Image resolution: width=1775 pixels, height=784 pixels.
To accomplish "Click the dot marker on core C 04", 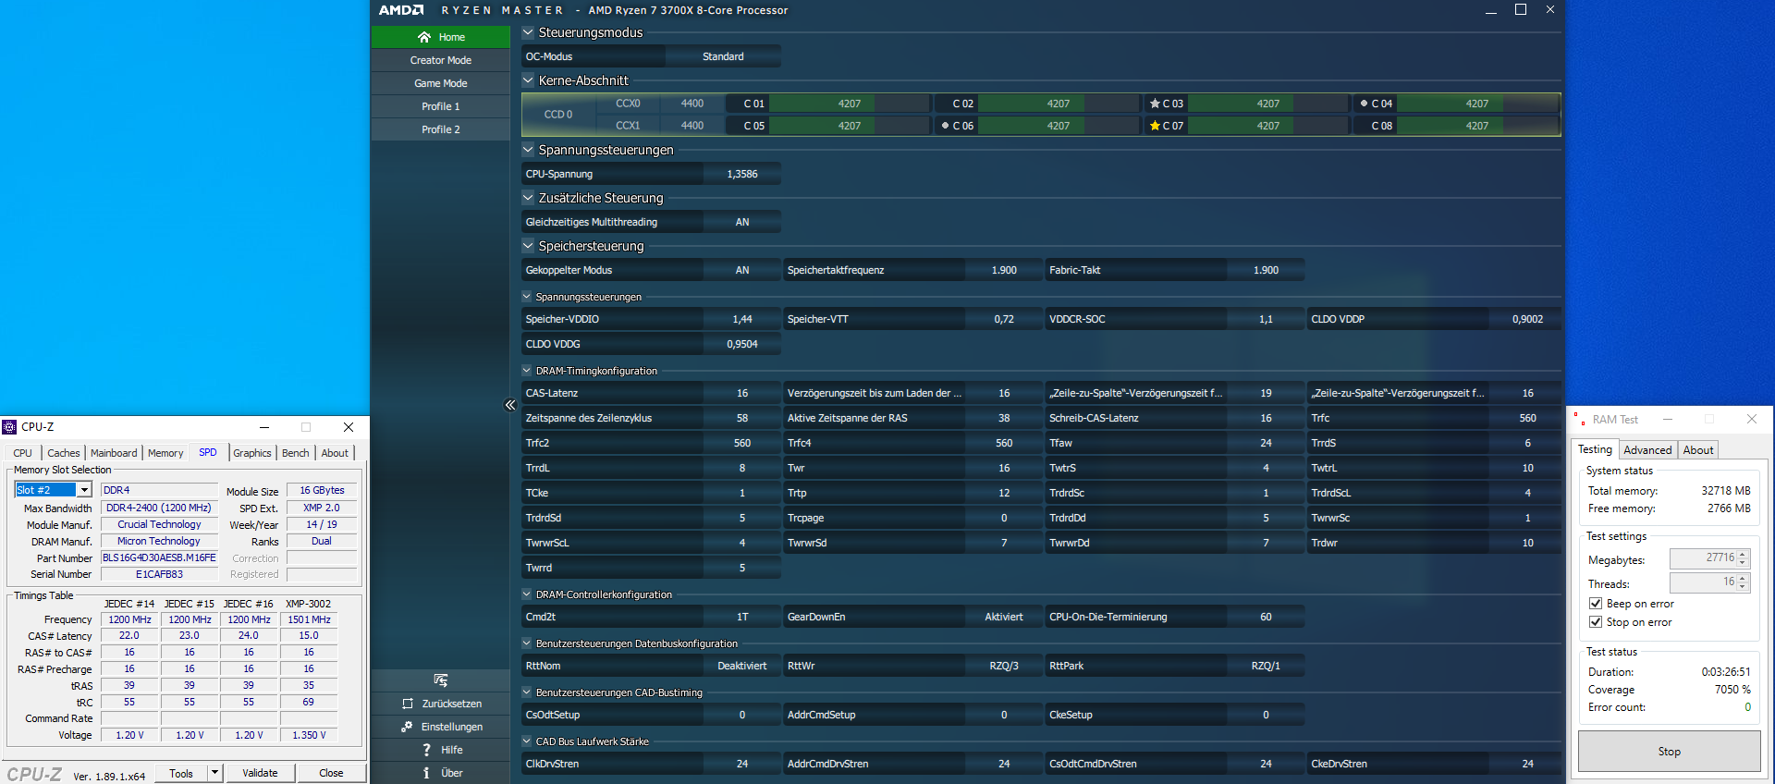I will click(x=1364, y=104).
